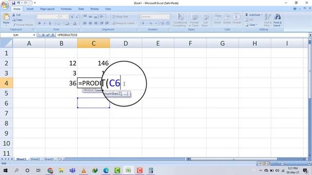This screenshot has width=312, height=175.
Task: Confirm the formula with the checkmark icon
Action: pyautogui.click(x=48, y=35)
